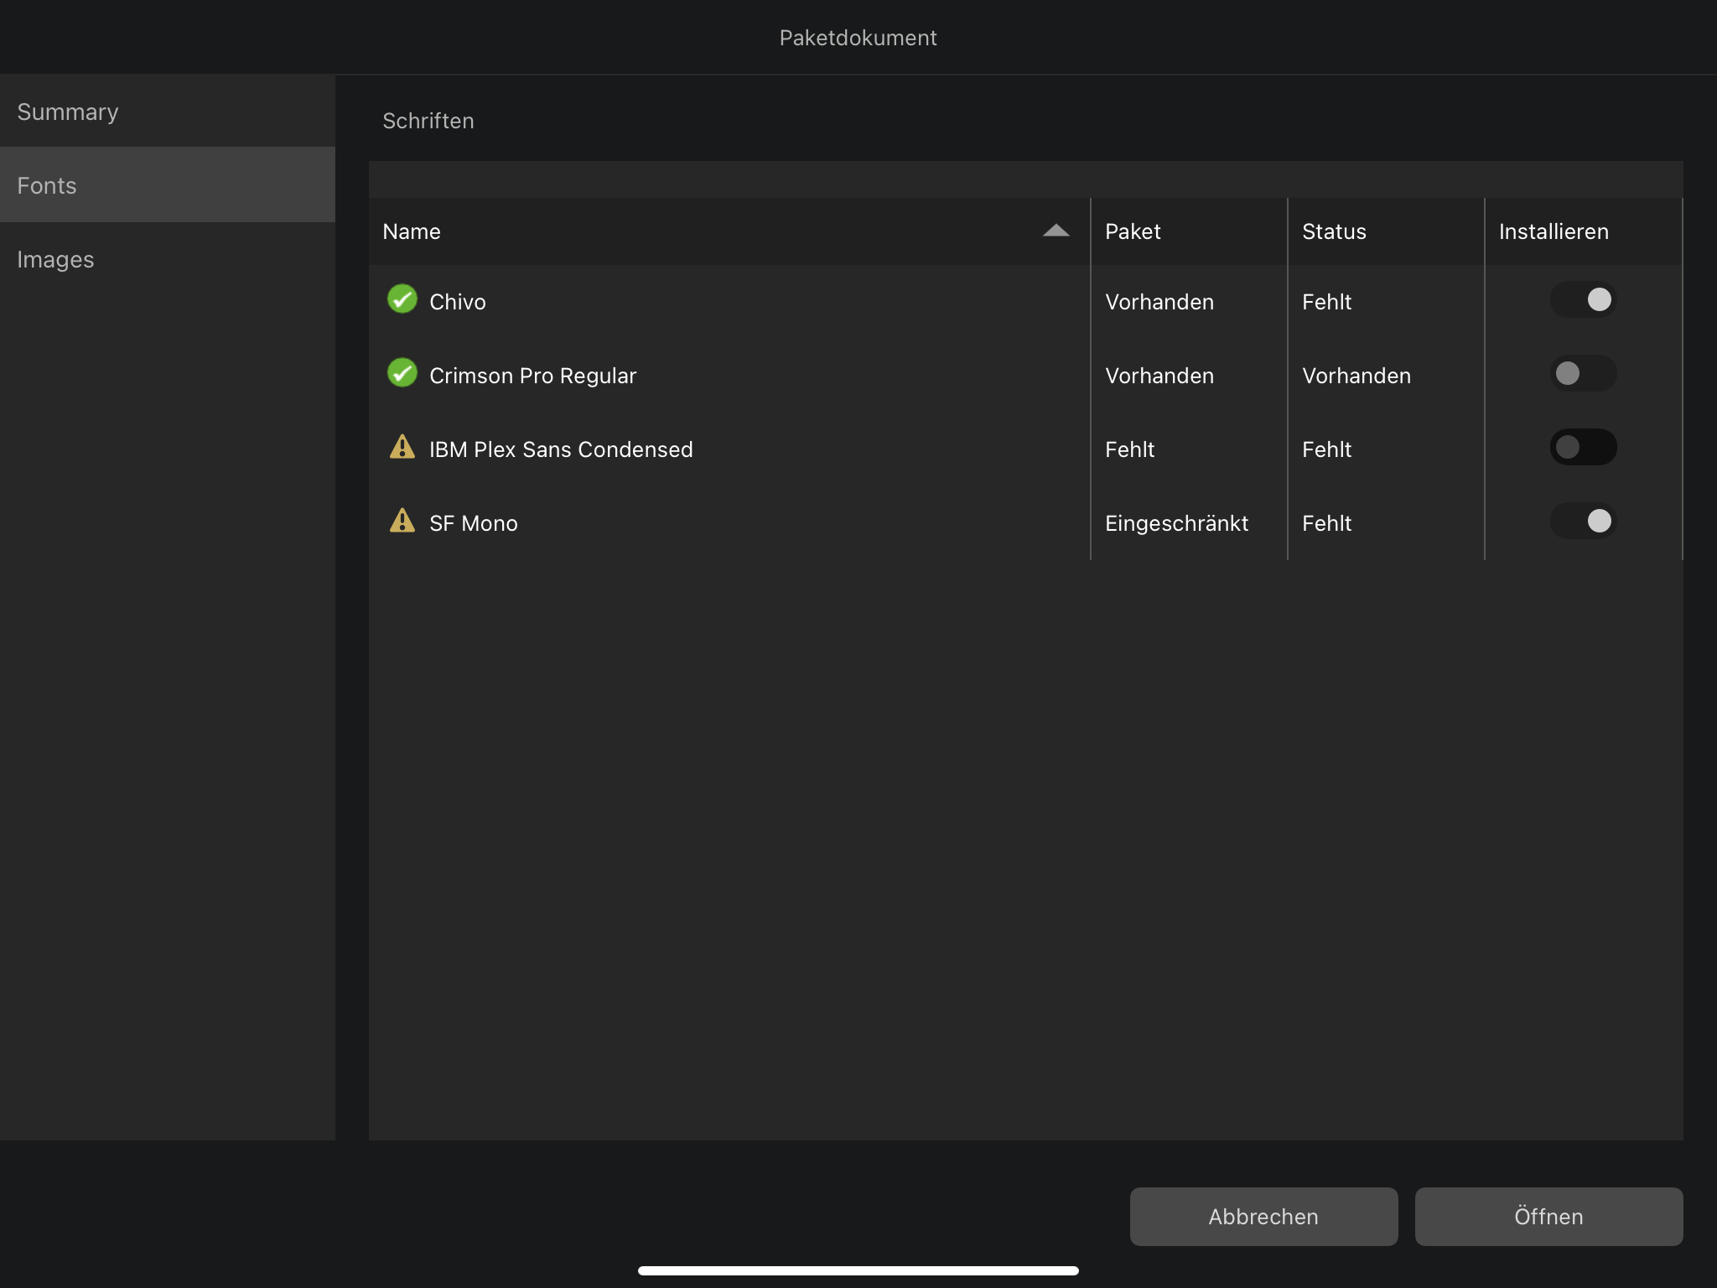Enable the install toggle for IBM Plex Sans Condensed
1717x1288 pixels.
coord(1583,446)
